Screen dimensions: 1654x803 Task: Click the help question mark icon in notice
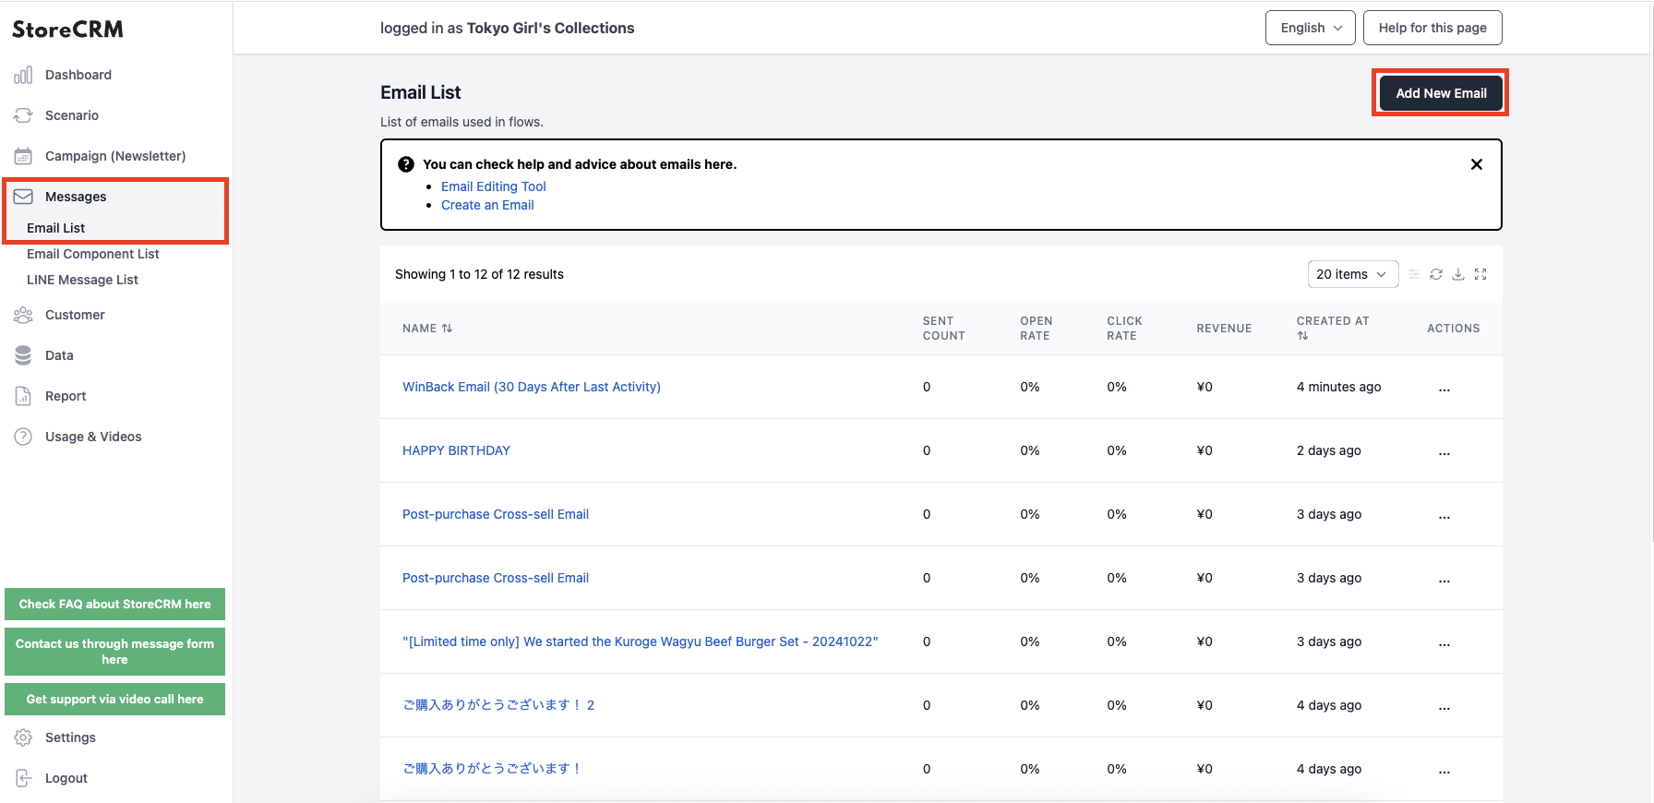pos(405,164)
